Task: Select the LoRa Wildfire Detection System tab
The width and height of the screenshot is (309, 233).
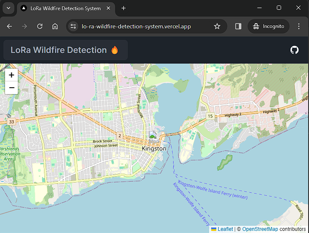Action: pyautogui.click(x=66, y=8)
